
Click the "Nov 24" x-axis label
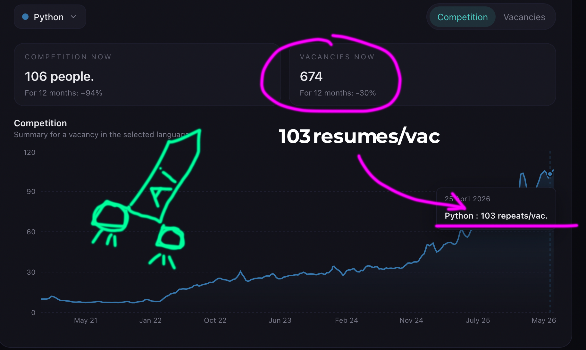pos(411,320)
